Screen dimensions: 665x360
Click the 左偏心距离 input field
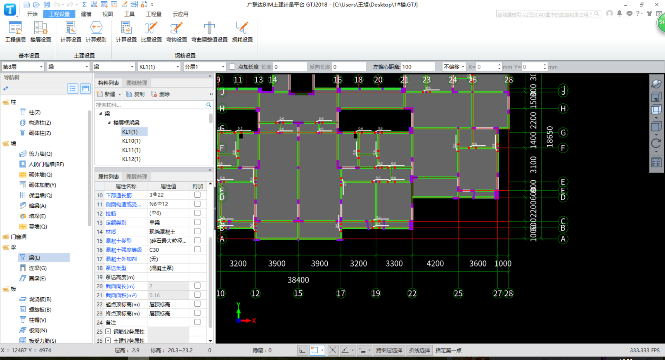pos(418,67)
